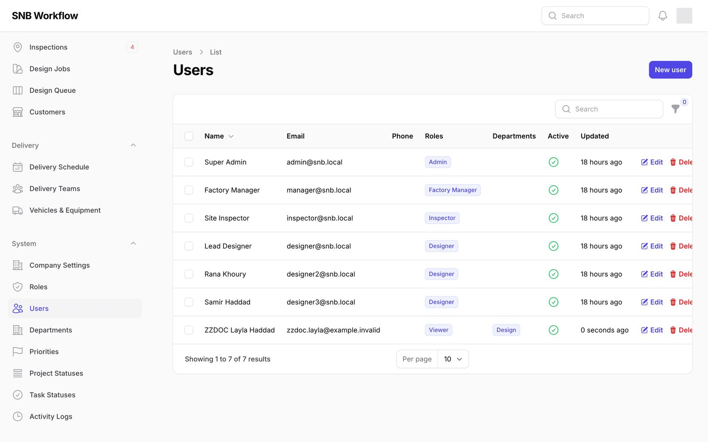Image resolution: width=708 pixels, height=442 pixels.
Task: Click the Inspections badge showing 4
Action: (132, 47)
